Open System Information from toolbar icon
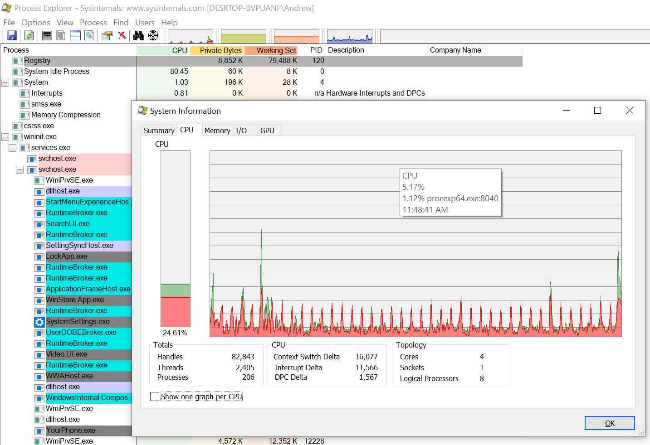650x445 pixels. click(x=47, y=35)
